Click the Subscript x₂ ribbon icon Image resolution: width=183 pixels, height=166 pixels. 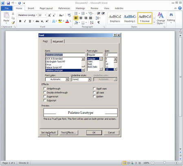[42, 21]
